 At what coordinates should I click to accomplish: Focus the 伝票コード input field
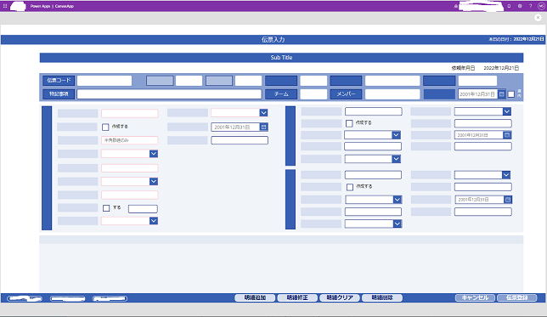[104, 81]
